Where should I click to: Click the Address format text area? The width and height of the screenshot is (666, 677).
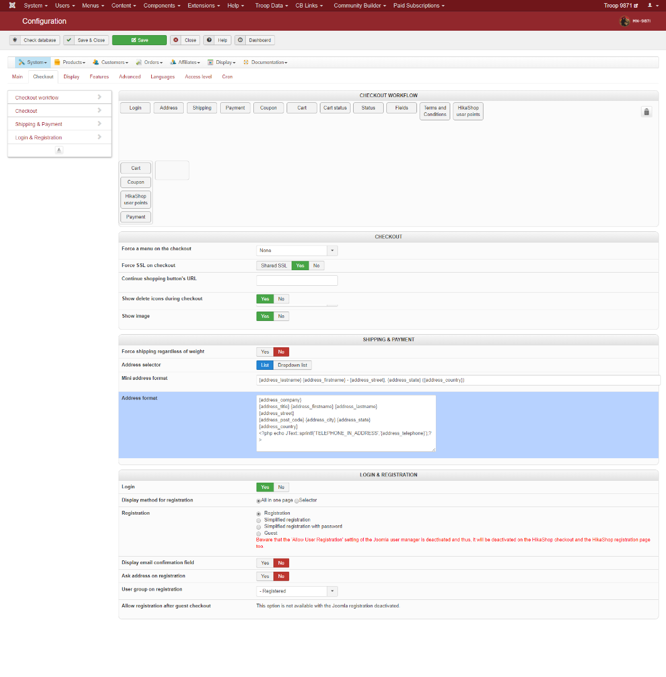pos(346,424)
